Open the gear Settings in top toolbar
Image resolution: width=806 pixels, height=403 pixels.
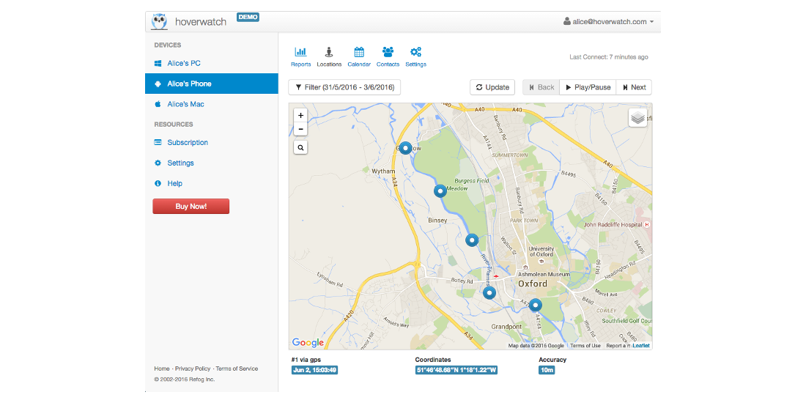point(415,56)
